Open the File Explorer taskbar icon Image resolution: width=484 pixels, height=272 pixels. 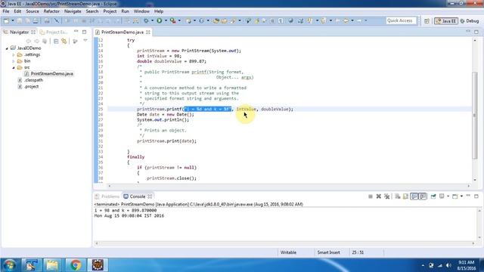[52, 265]
